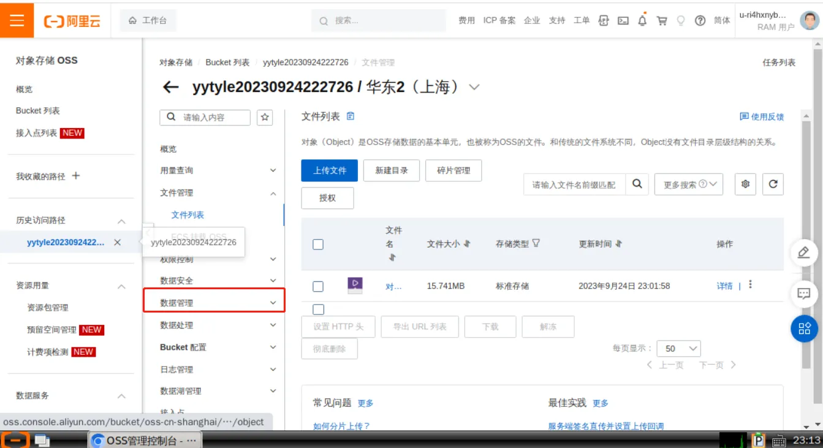Click 上传文件 button
The width and height of the screenshot is (823, 448).
pos(330,170)
